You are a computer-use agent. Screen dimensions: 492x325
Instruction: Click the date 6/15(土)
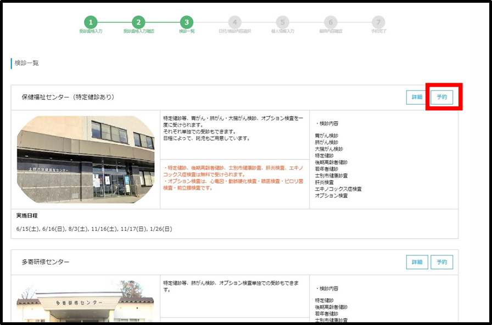pyautogui.click(x=27, y=229)
